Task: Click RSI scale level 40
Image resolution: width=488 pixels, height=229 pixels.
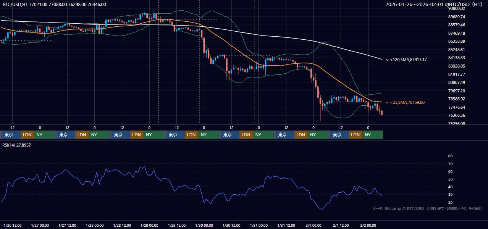Action: pos(450,187)
